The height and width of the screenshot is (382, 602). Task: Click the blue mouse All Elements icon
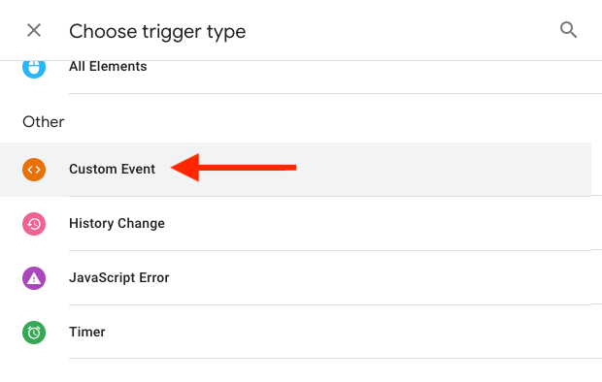(x=34, y=68)
